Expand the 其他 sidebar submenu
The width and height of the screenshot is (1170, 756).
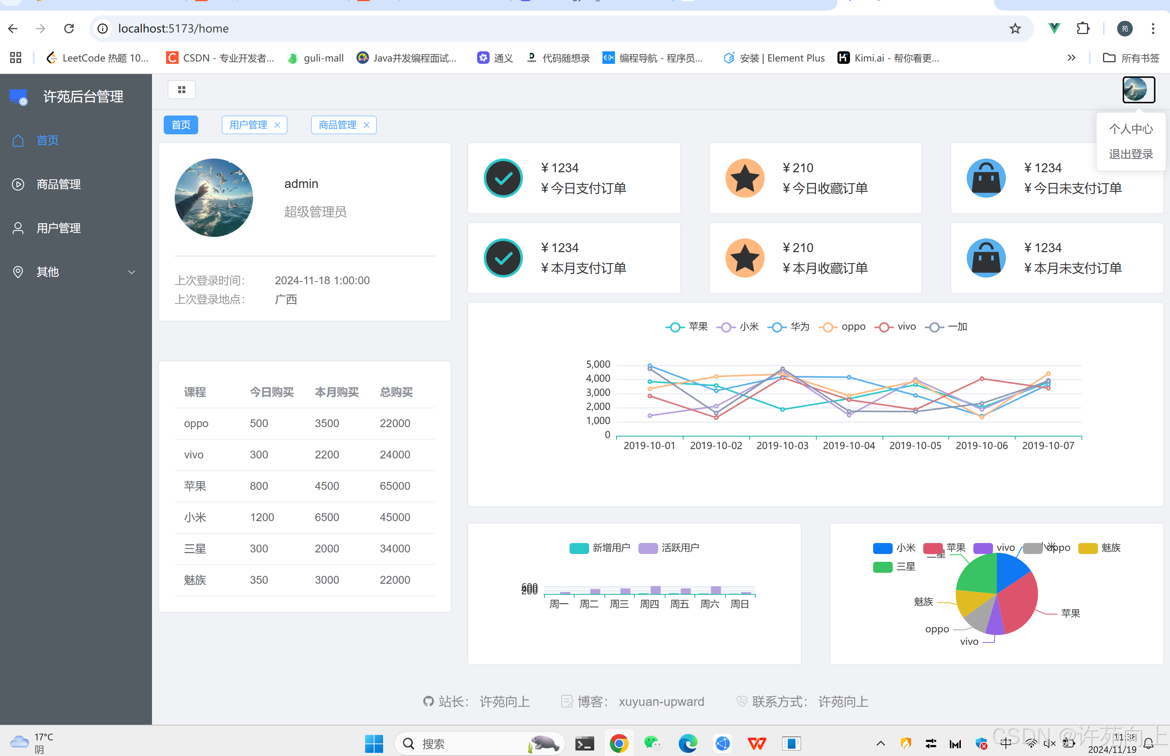pyautogui.click(x=76, y=272)
